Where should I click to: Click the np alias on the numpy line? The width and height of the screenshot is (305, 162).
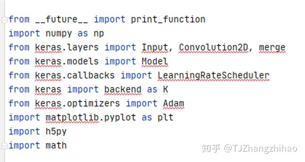tap(99, 34)
